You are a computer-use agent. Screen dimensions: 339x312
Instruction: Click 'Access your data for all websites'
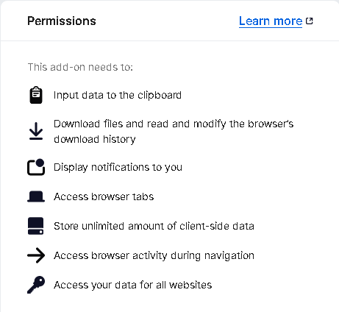(133, 285)
